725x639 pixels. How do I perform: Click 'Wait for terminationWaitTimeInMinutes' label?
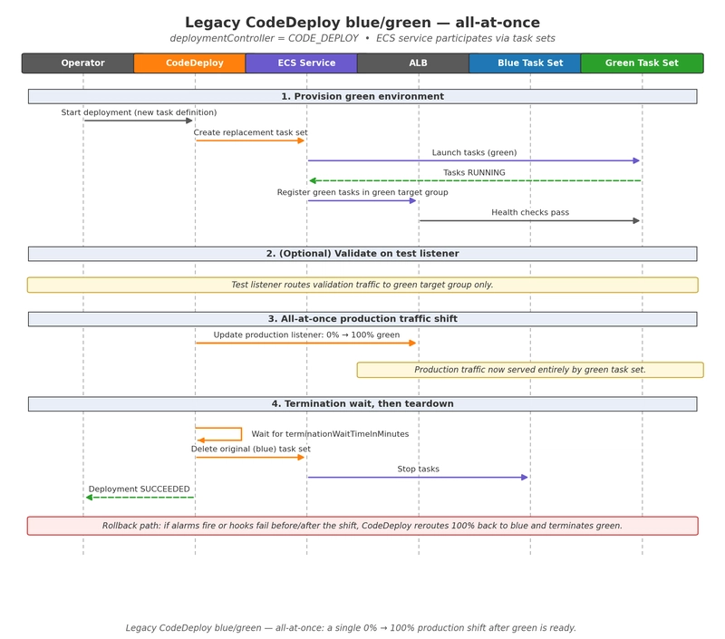[330, 434]
